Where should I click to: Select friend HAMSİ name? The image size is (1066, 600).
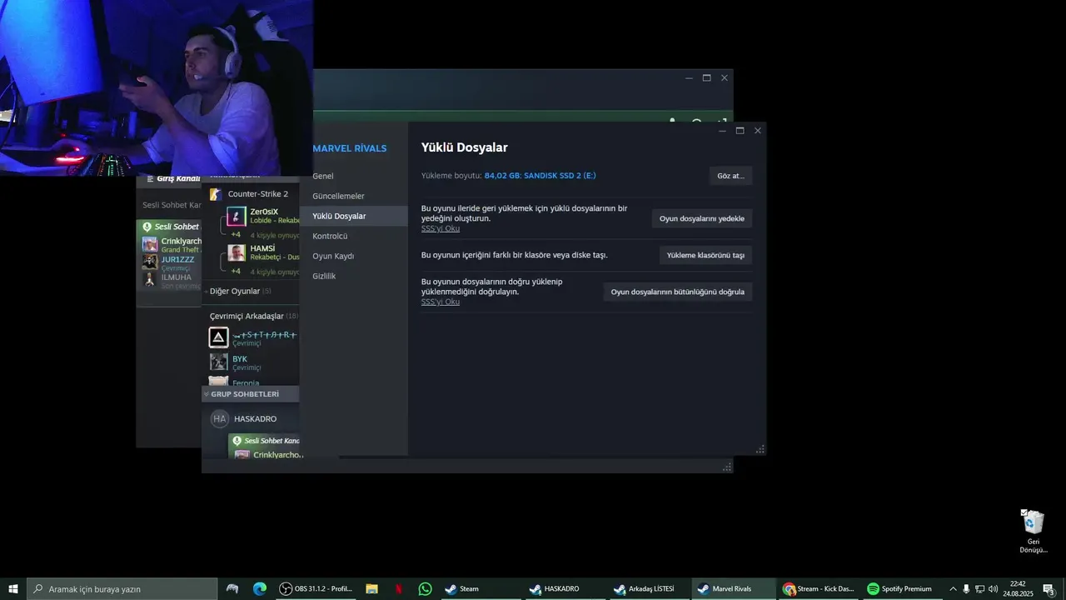pyautogui.click(x=262, y=248)
